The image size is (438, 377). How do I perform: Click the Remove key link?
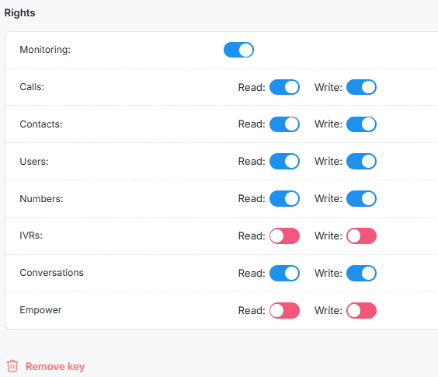point(55,366)
